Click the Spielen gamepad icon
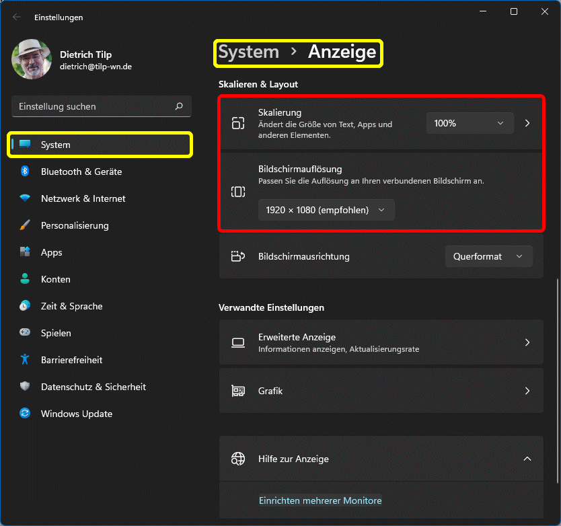Screen dimensions: 561x526 pos(25,333)
